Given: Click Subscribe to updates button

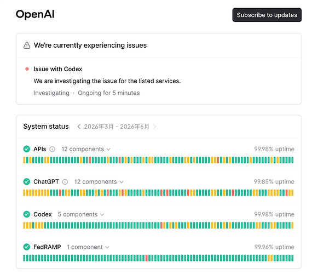Looking at the screenshot, I should pyautogui.click(x=267, y=15).
